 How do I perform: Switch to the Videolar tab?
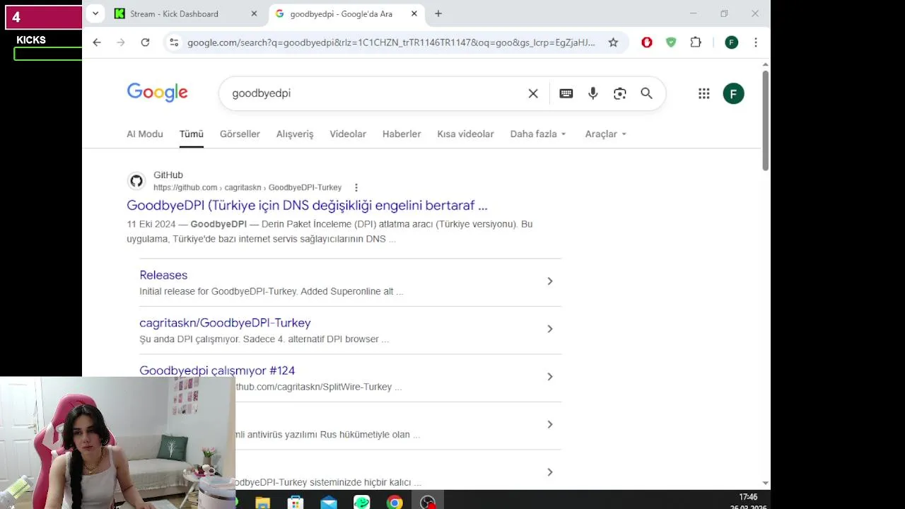[348, 134]
